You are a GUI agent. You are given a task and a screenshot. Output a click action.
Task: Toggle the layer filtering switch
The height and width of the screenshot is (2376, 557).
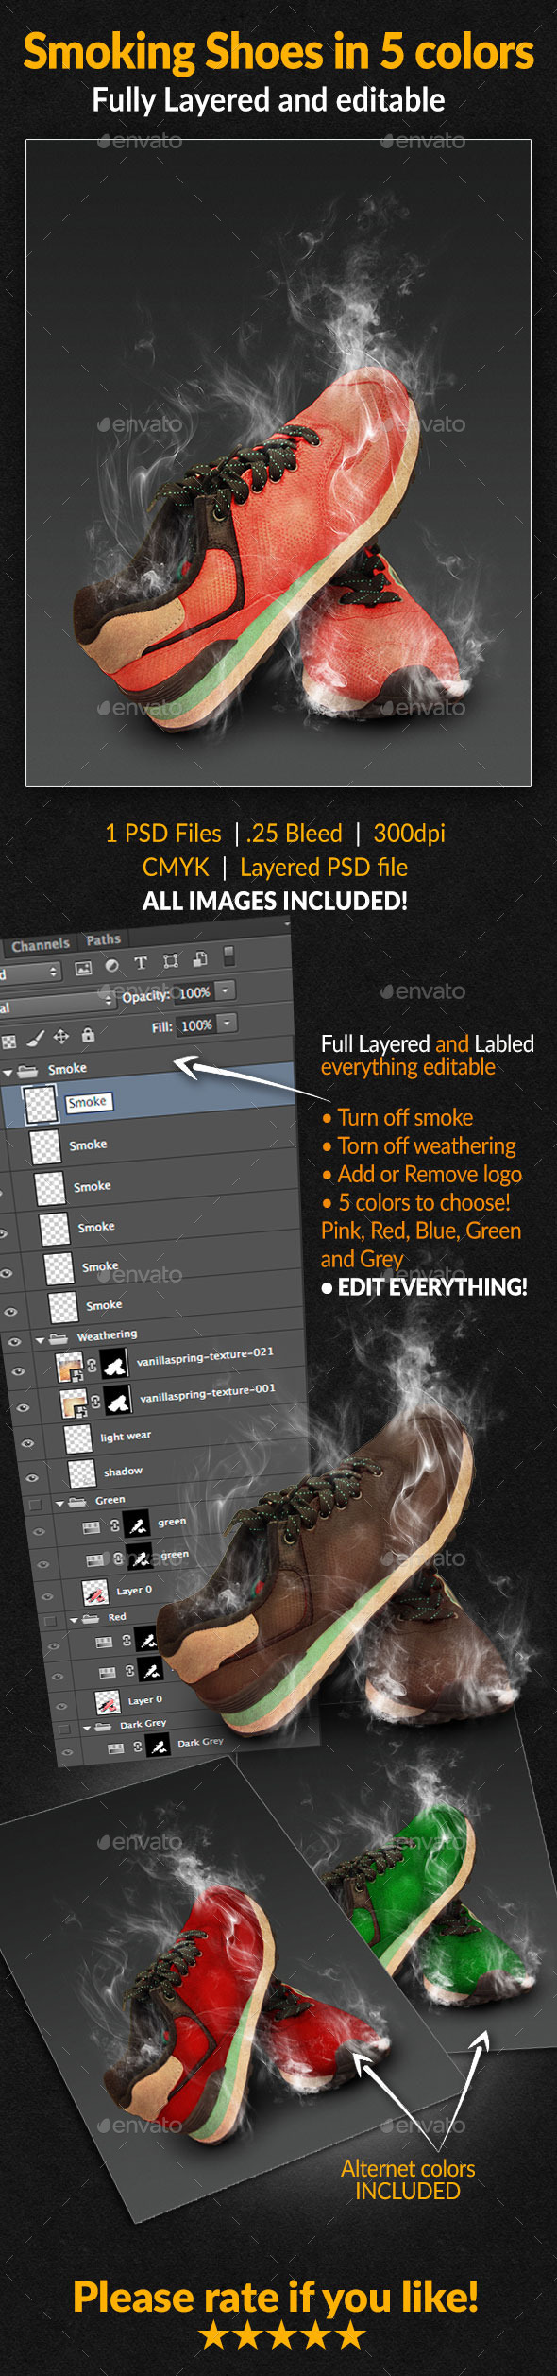228,955
